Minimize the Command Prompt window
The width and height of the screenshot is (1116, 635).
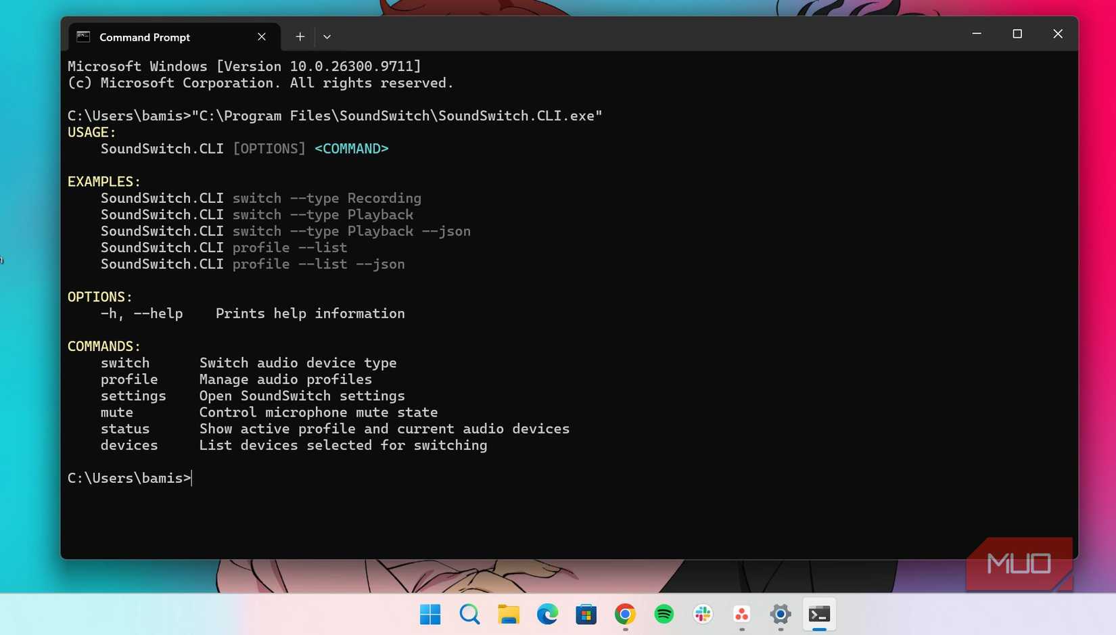(x=977, y=34)
